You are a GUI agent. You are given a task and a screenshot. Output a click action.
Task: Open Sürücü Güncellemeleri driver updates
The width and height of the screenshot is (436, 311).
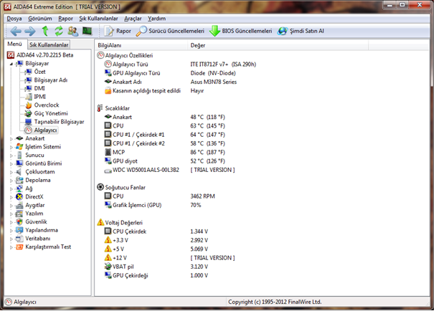click(x=170, y=32)
